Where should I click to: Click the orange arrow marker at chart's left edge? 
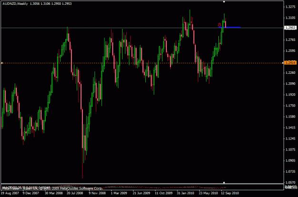click(2, 63)
